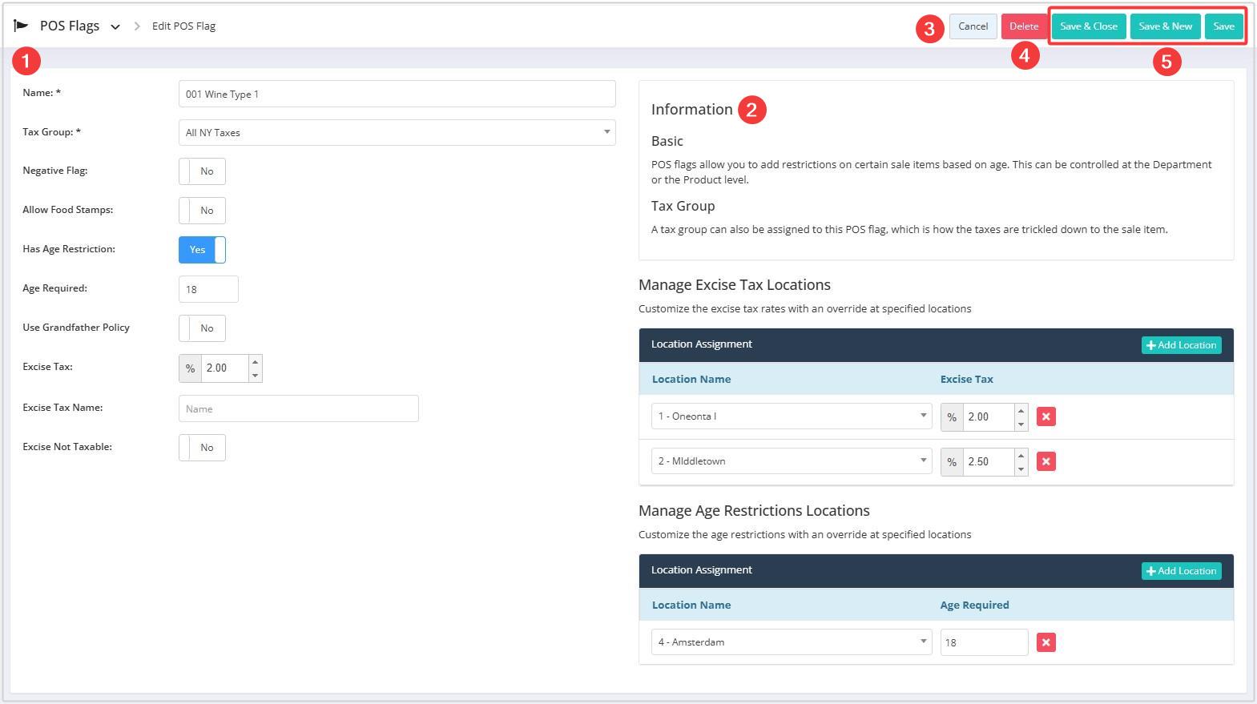Enable Allow Food Stamps toggle
The width and height of the screenshot is (1257, 704).
click(x=202, y=211)
